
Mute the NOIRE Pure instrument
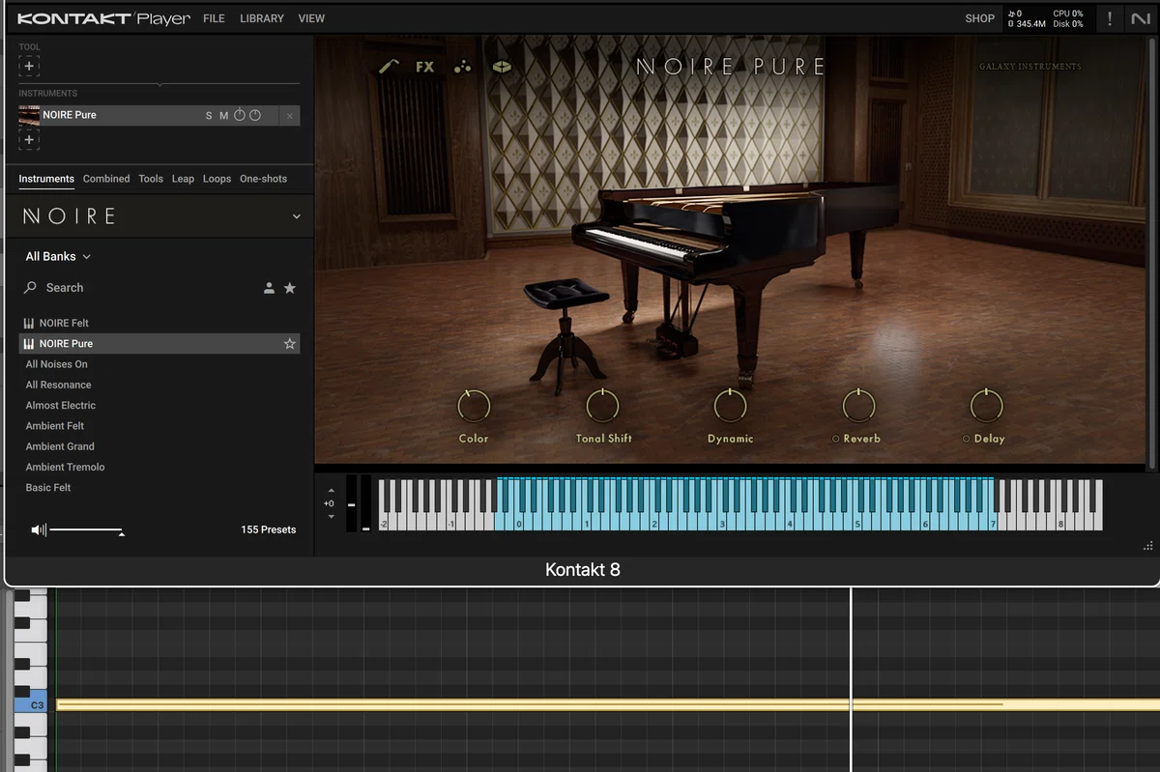223,116
